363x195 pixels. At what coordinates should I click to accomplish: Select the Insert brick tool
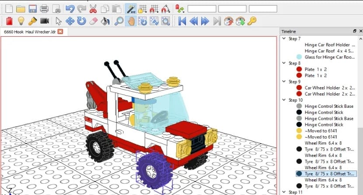pyautogui.click(x=9, y=21)
